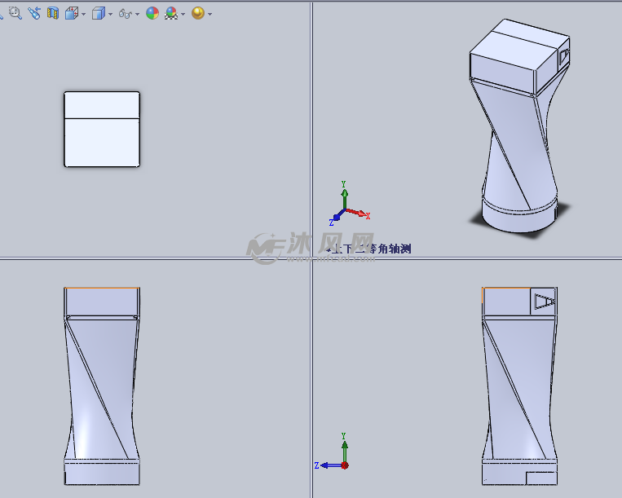This screenshot has height=498, width=622.
Task: Activate the Section View tool
Action: click(53, 13)
